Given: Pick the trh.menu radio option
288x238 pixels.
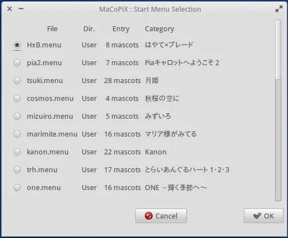Looking at the screenshot, I should [x=17, y=170].
